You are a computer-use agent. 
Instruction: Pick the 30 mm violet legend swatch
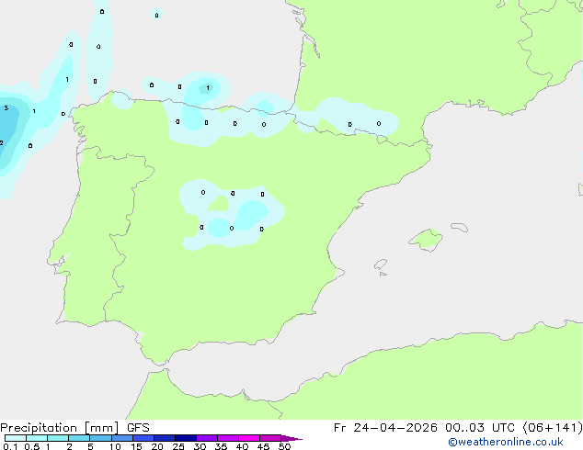pyautogui.click(x=207, y=438)
